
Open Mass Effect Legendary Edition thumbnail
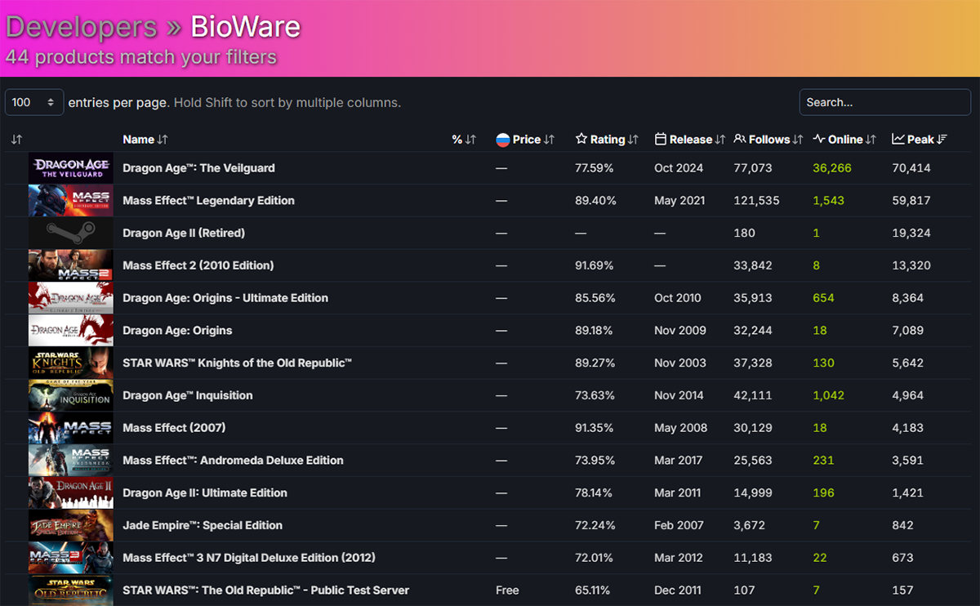click(71, 201)
